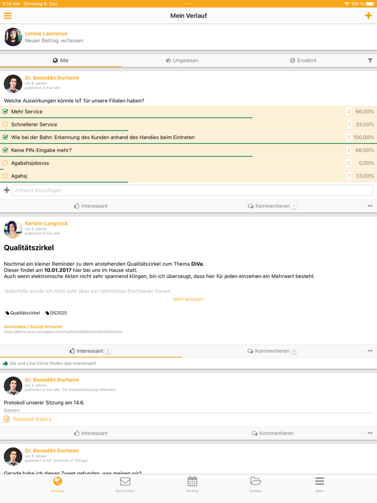The height and width of the screenshot is (503, 377).
Task: Open more options on the Qualitätszirkel post
Action: pos(370,351)
